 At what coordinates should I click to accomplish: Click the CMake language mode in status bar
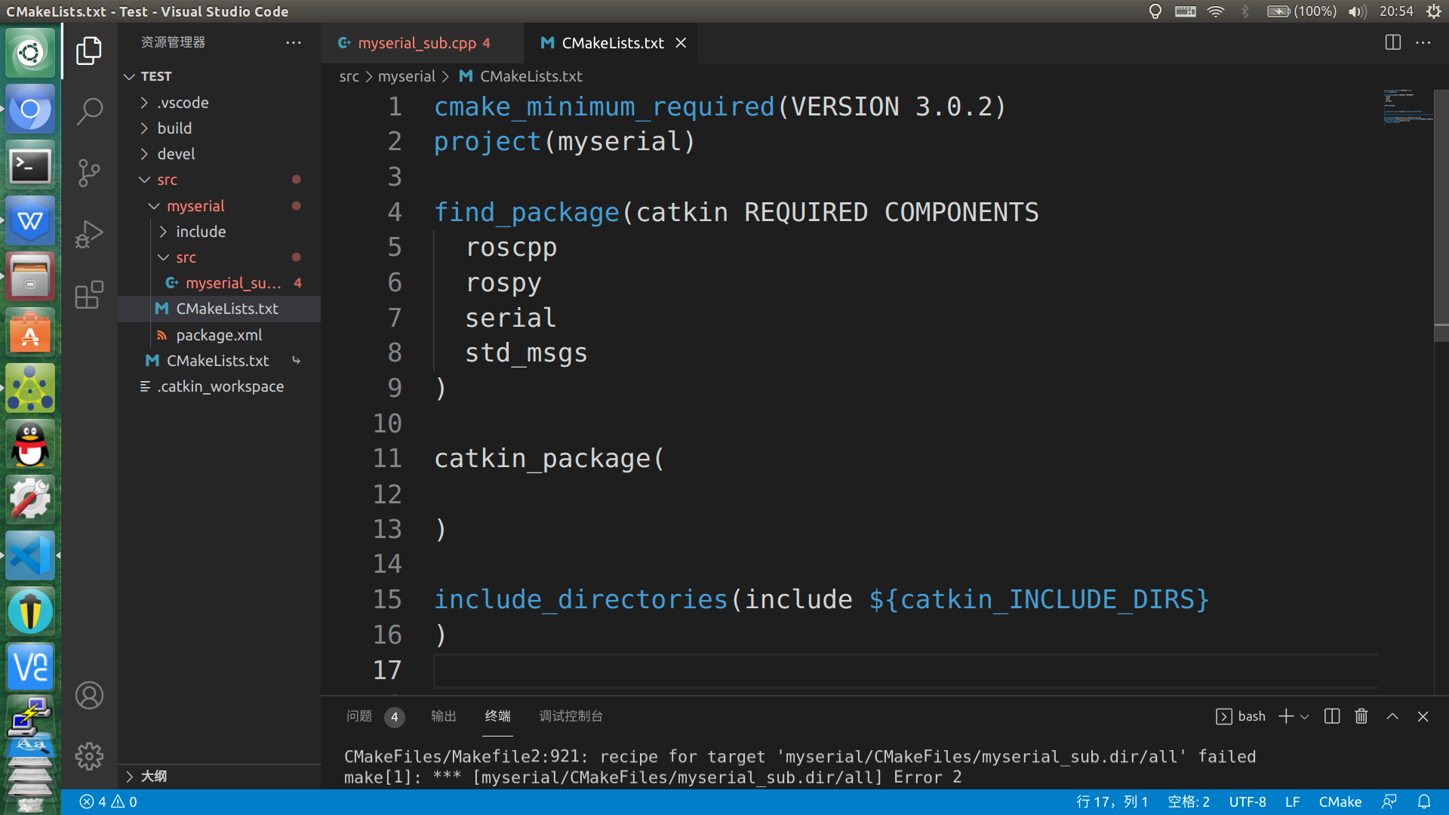(x=1340, y=801)
